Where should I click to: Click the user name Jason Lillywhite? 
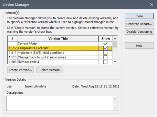tap(35, 87)
